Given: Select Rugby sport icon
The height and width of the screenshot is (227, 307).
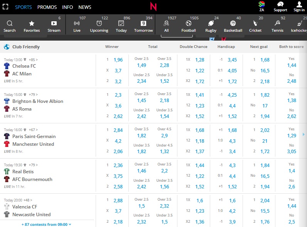Looking at the screenshot, I should pyautogui.click(x=211, y=23).
